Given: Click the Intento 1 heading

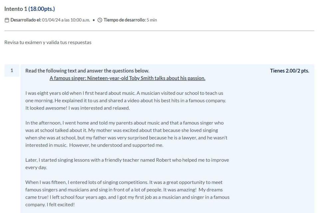Looking at the screenshot, I should coord(16,9).
